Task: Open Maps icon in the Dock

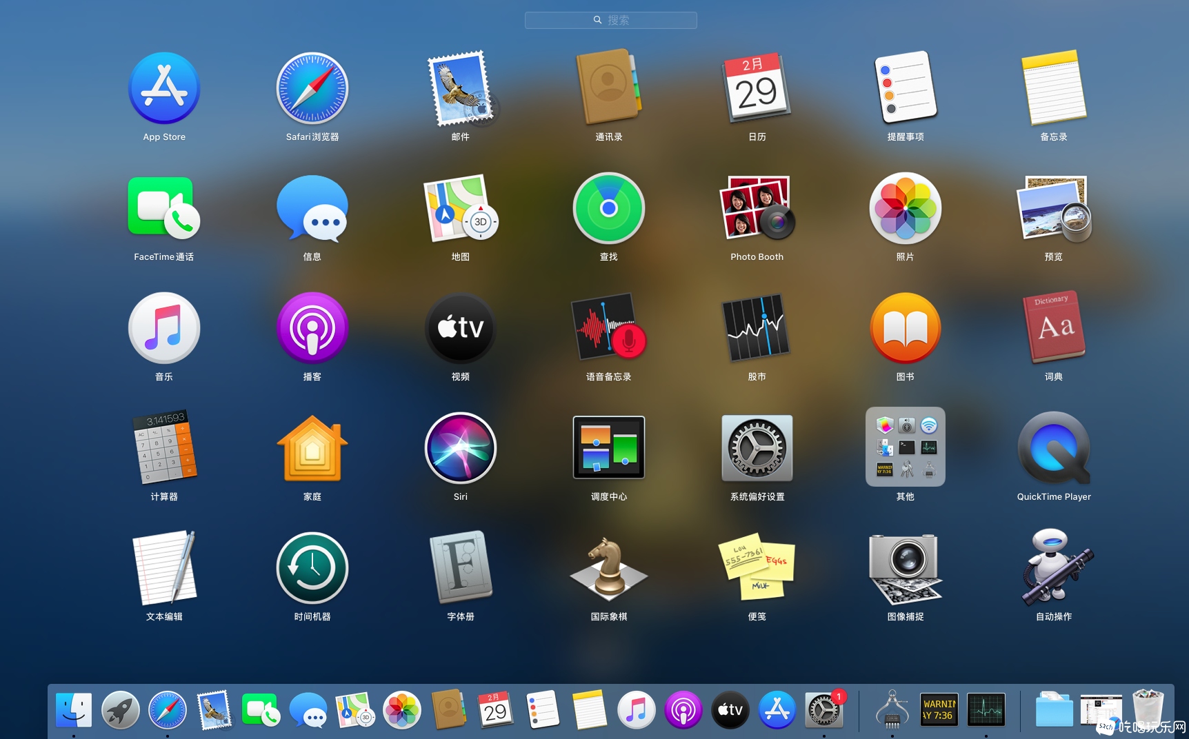Action: pyautogui.click(x=355, y=709)
